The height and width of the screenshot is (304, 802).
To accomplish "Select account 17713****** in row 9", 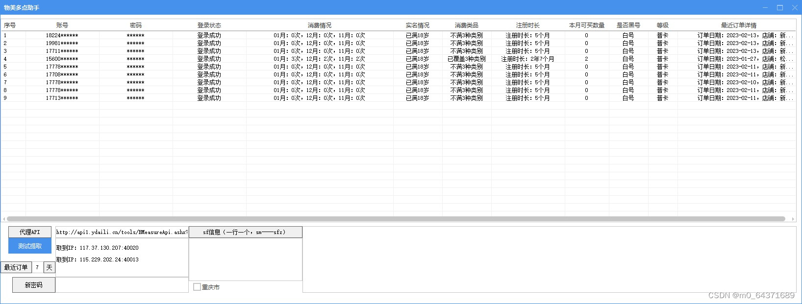I will click(62, 98).
